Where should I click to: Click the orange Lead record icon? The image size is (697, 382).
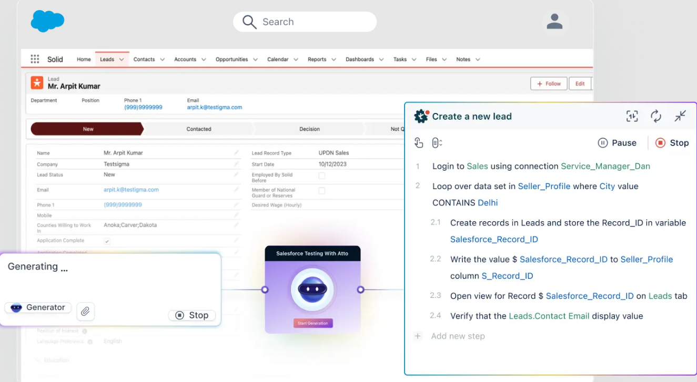37,82
